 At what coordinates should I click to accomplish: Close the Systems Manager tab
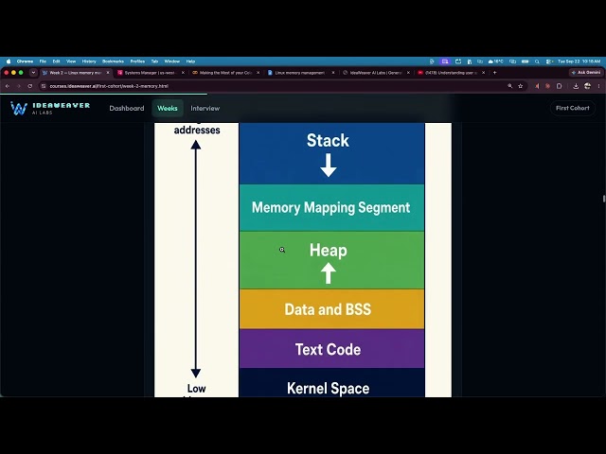pyautogui.click(x=183, y=73)
